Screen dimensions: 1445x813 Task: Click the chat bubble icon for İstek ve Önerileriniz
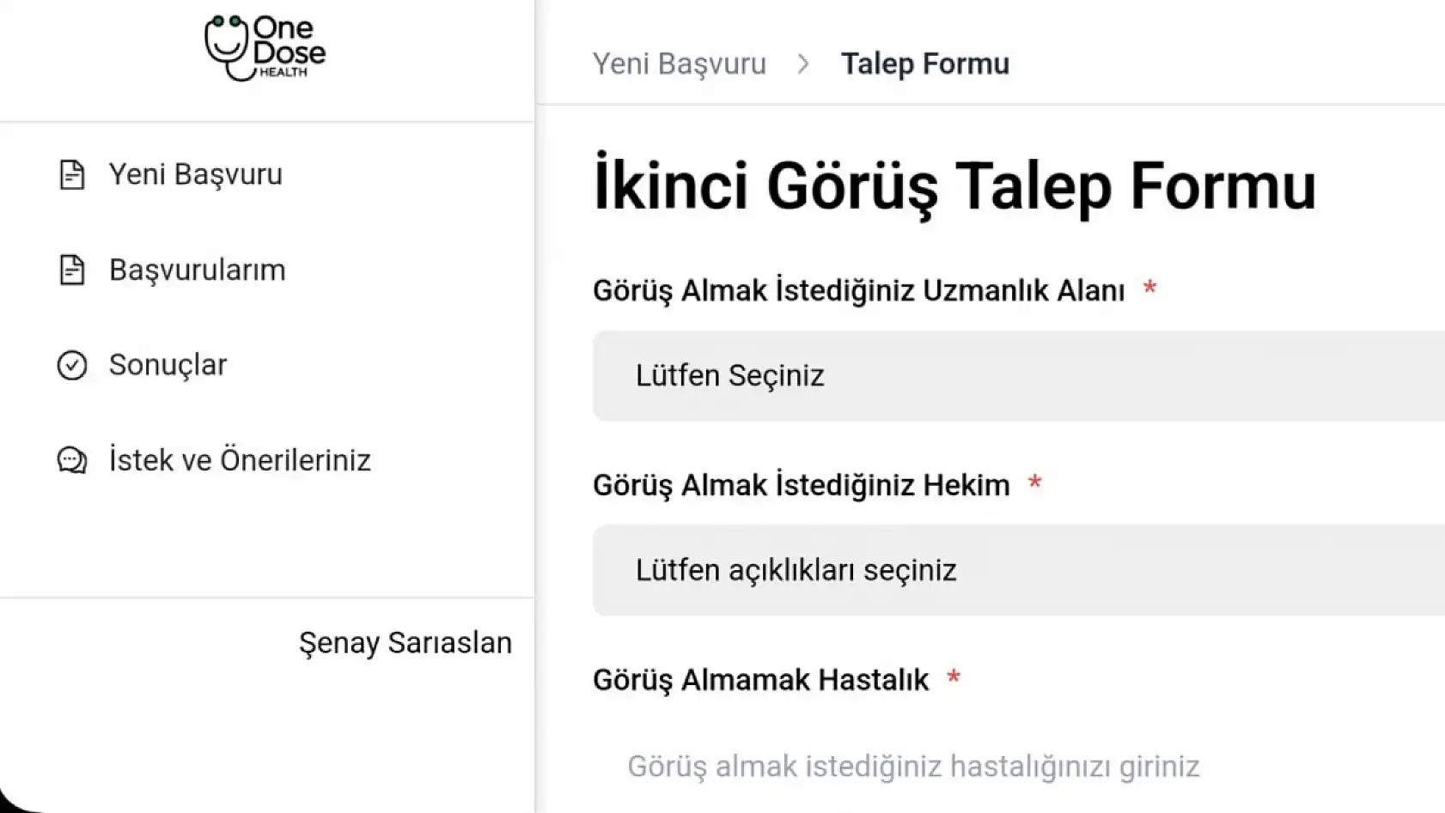(72, 460)
